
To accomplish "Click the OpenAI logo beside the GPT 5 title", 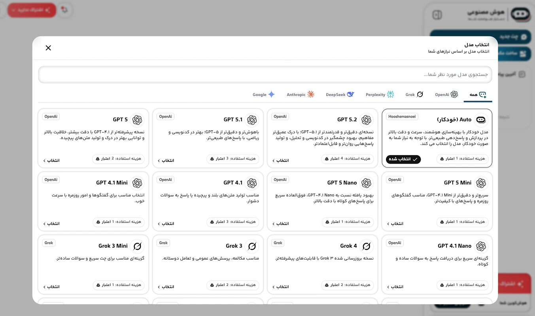I will (x=137, y=120).
